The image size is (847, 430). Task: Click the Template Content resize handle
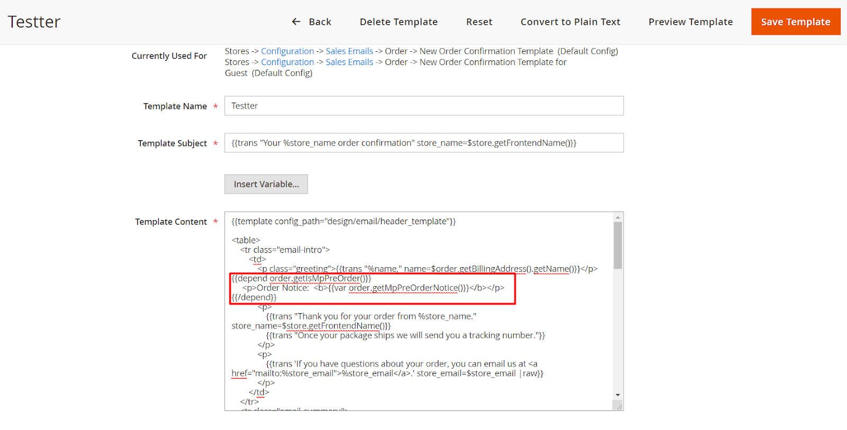pos(618,406)
